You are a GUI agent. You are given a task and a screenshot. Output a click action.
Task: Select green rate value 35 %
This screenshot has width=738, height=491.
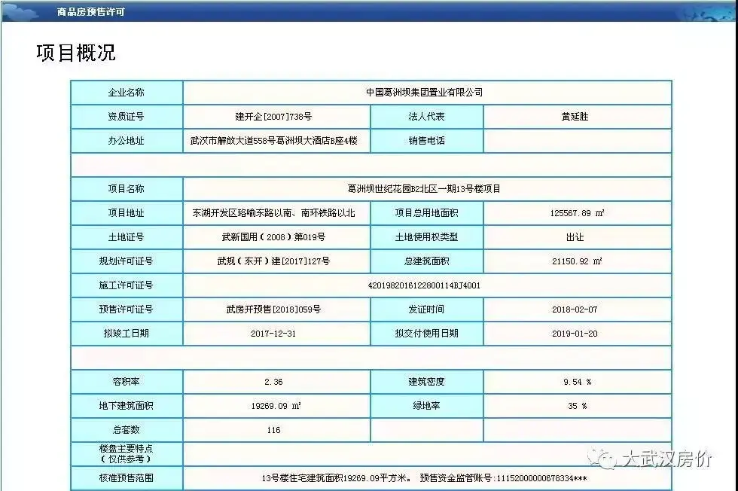coord(577,406)
